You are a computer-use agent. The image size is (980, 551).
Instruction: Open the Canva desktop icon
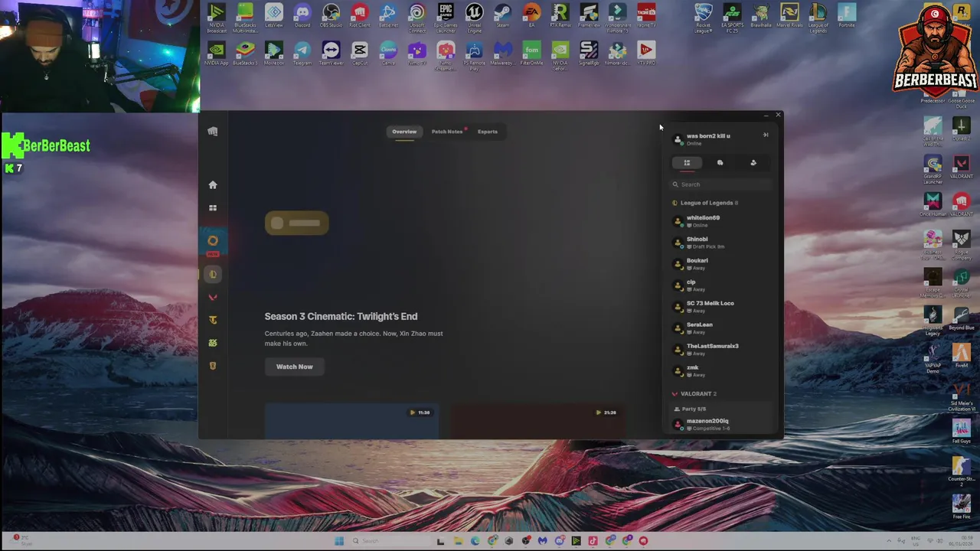(x=388, y=54)
